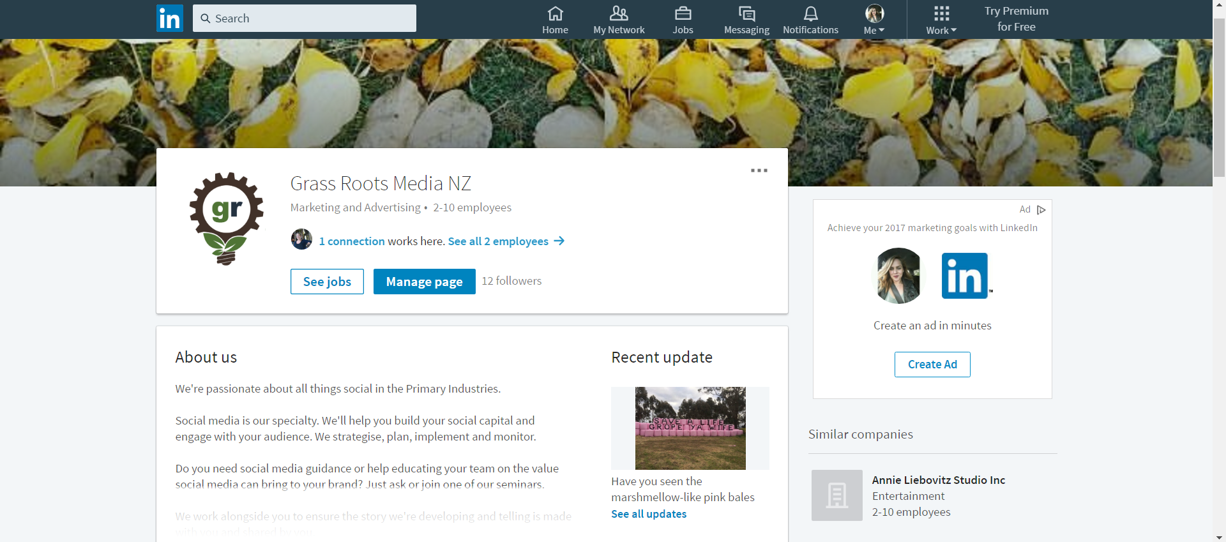Click the LinkedIn logo in the ad
Image resolution: width=1226 pixels, height=542 pixels.
click(x=965, y=276)
